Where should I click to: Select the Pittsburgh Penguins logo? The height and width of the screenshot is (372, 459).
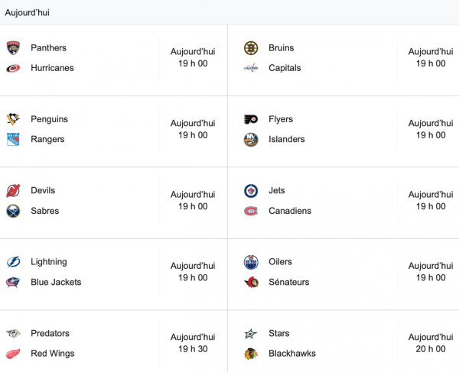pos(13,119)
